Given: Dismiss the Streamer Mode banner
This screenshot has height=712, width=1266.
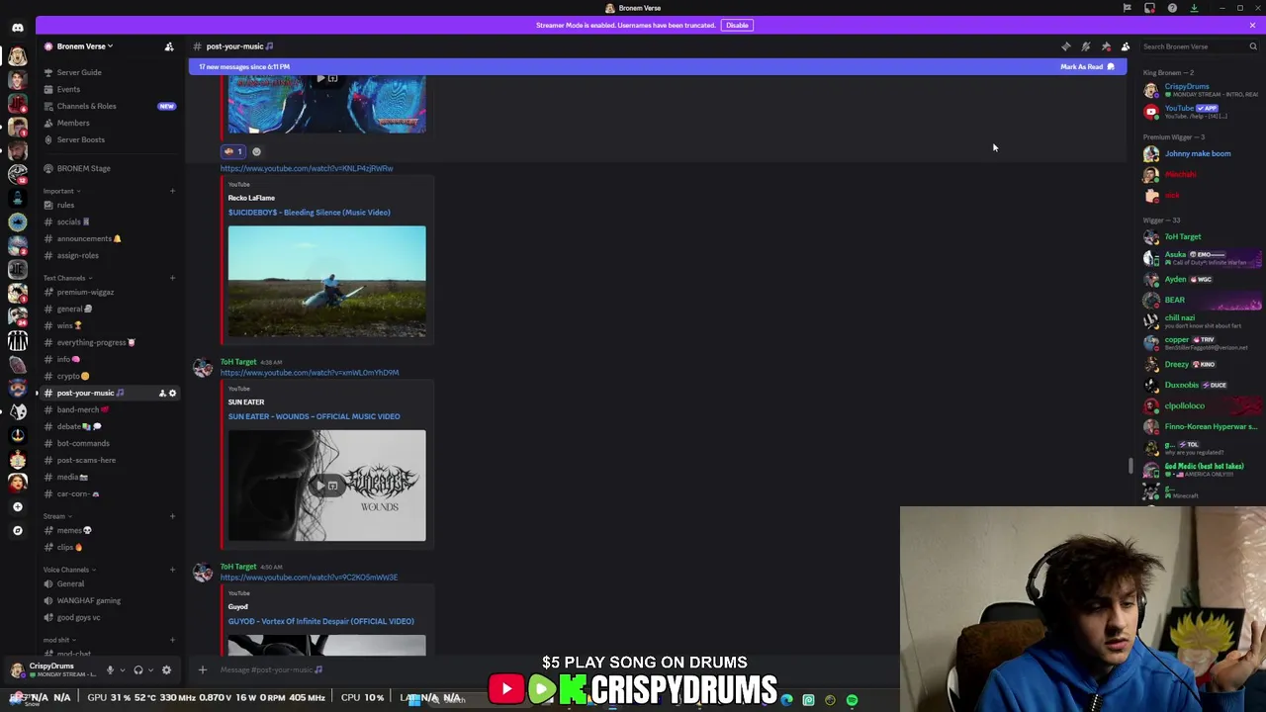Looking at the screenshot, I should 1252,25.
